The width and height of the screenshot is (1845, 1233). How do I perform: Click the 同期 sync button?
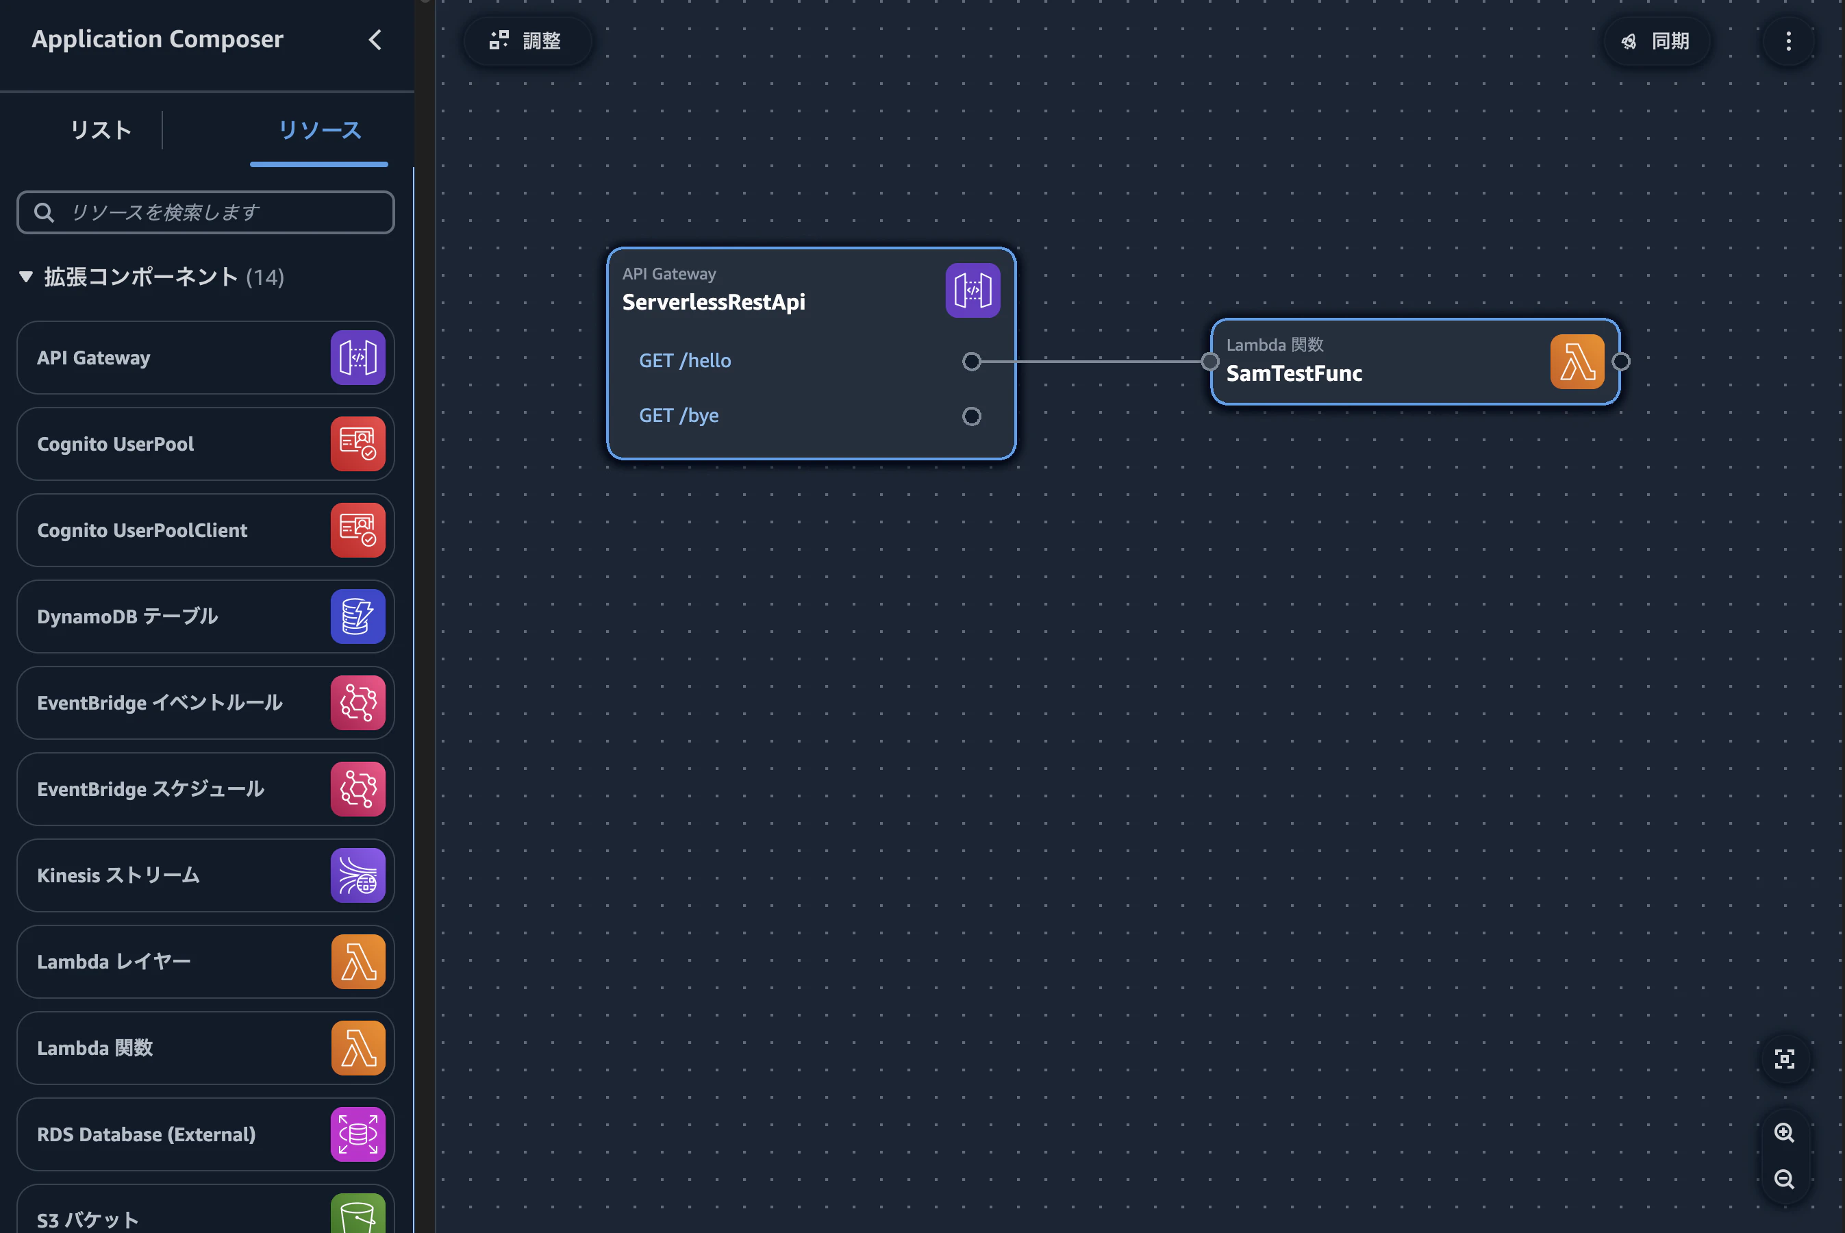tap(1657, 41)
